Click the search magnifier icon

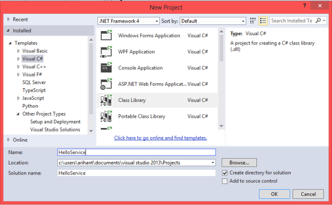click(318, 20)
